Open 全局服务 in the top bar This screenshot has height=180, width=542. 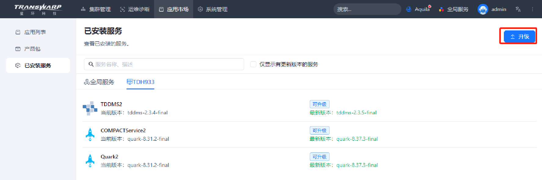tap(453, 9)
